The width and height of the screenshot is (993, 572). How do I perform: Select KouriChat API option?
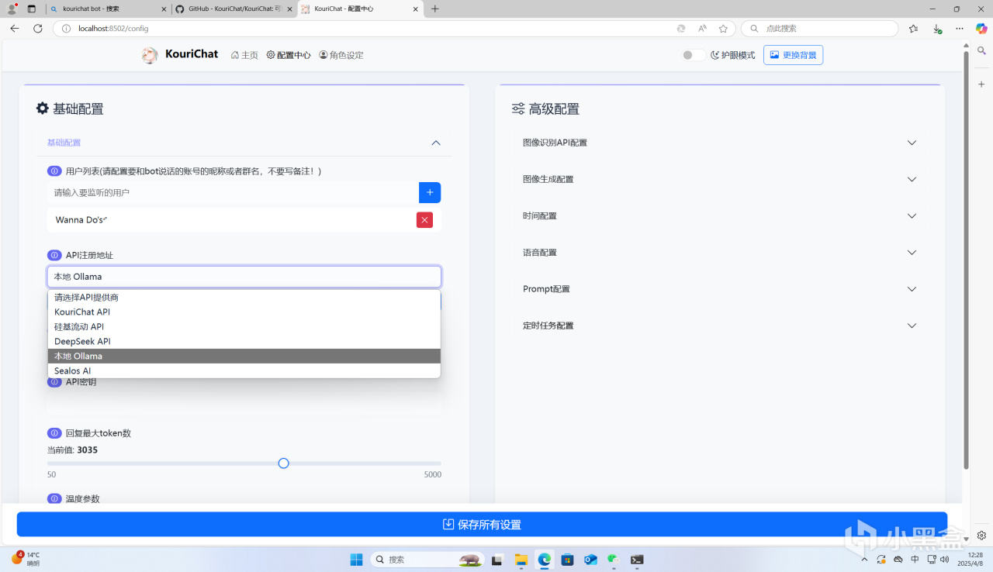pyautogui.click(x=244, y=312)
